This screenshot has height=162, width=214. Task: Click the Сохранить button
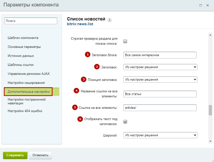(x=15, y=155)
